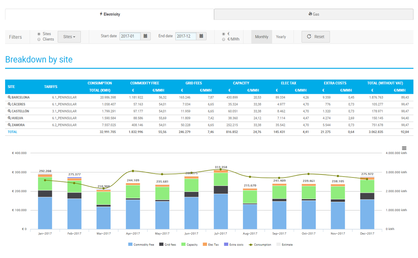Click the magnifier icon beside CASTELLÓN
Image resolution: width=418 pixels, height=258 pixels.
pos(9,111)
